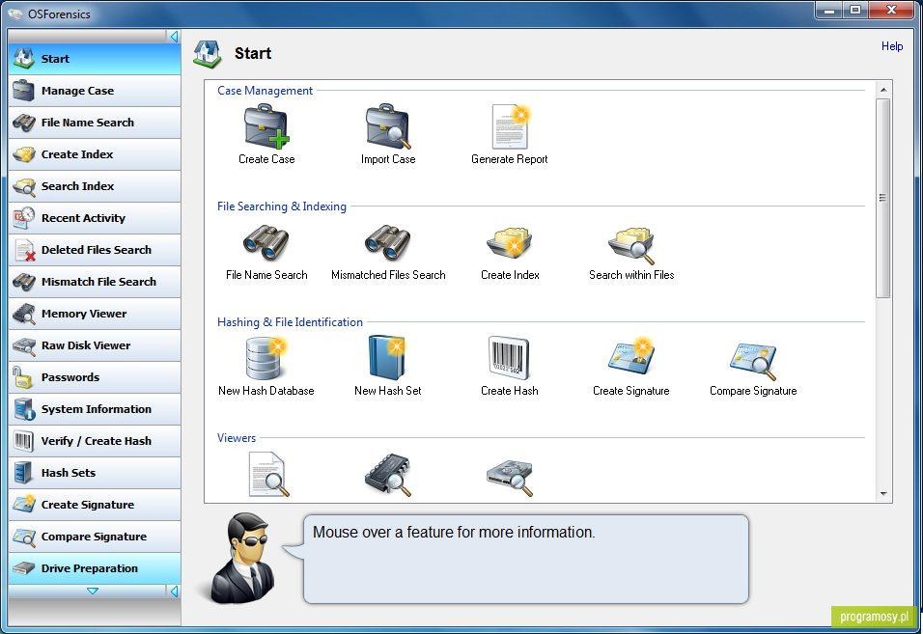The height and width of the screenshot is (634, 923).
Task: Click the main panel scroll-up arrow
Action: coord(883,90)
